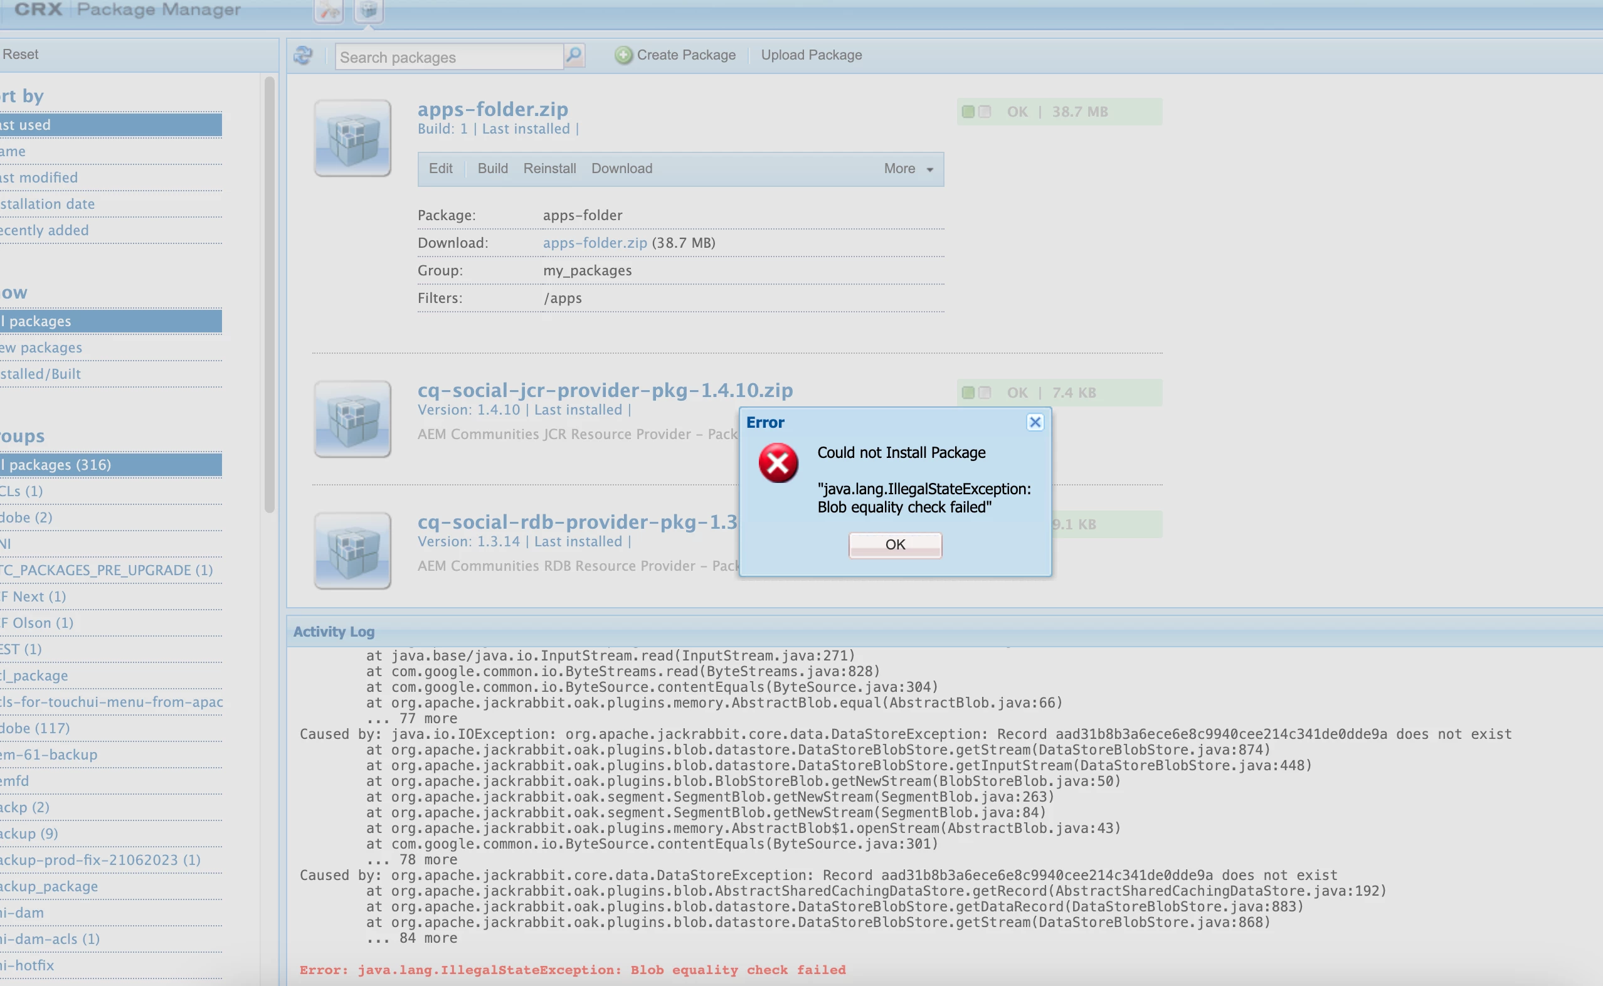The width and height of the screenshot is (1603, 986).
Task: Filter groups by Adobe (117)
Action: pos(35,728)
